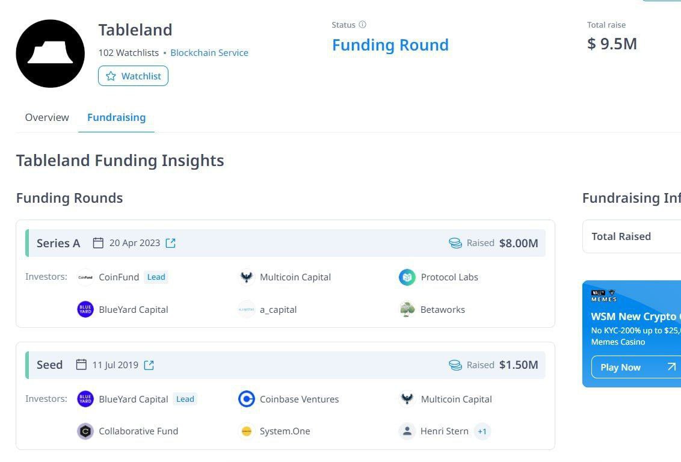Open Henri Stern investor profile

(x=444, y=431)
